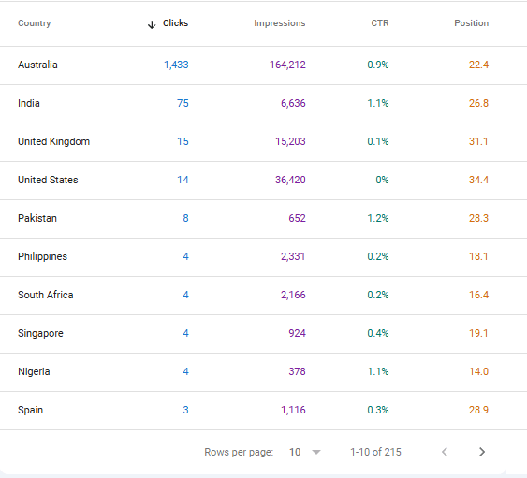
Task: Select the United States row
Action: (264, 180)
